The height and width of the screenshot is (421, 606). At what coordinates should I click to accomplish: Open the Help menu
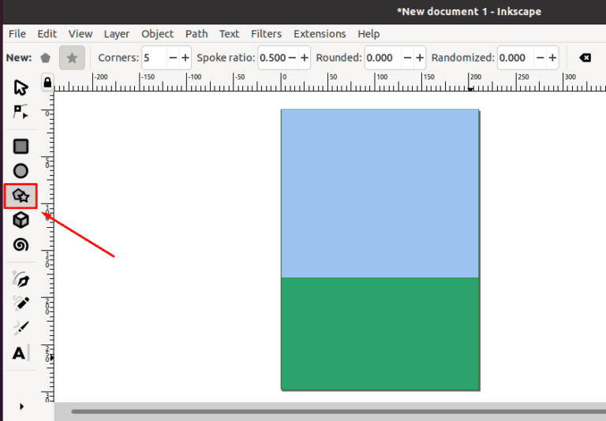368,34
